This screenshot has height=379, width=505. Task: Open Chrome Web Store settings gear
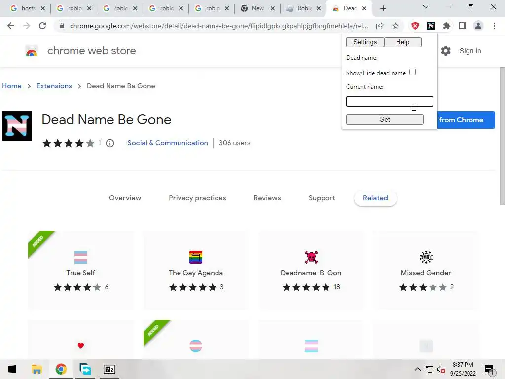point(446,51)
